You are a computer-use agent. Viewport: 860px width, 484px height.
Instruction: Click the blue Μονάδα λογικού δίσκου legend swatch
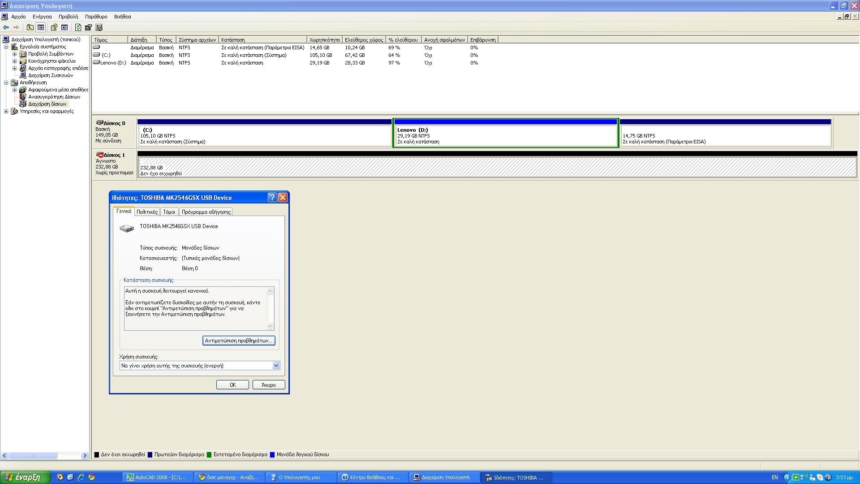point(272,454)
